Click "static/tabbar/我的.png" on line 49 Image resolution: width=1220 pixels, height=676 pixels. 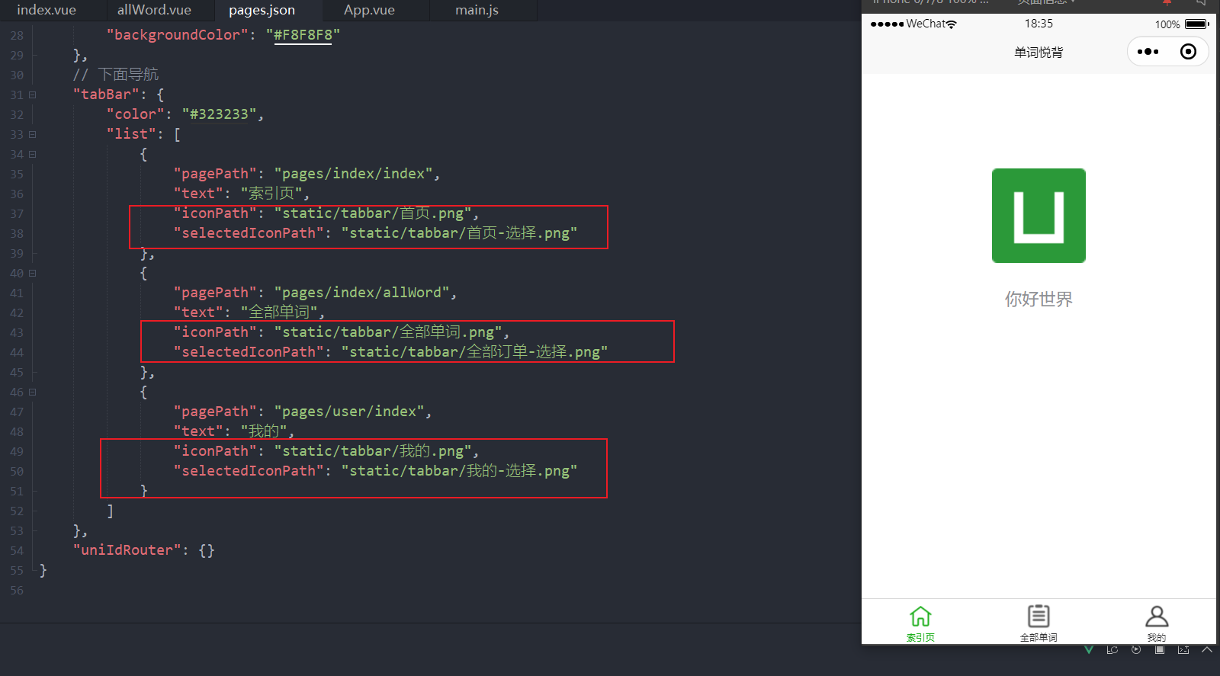pos(373,451)
